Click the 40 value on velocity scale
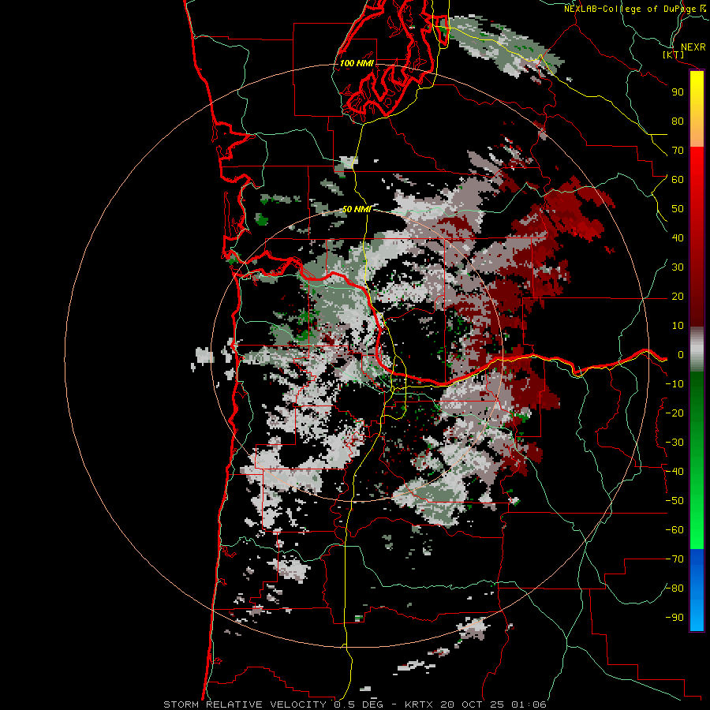The image size is (710, 710). 678,237
